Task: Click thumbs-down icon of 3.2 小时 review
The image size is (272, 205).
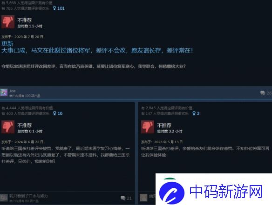Action: (148, 127)
